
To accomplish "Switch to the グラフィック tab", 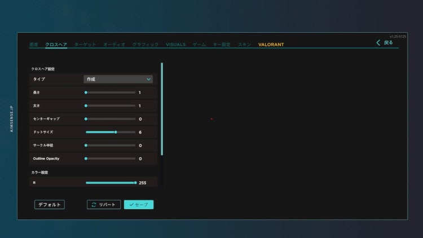I will pos(146,45).
